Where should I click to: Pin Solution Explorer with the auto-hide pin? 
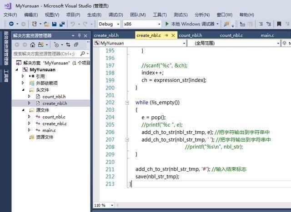(79, 35)
